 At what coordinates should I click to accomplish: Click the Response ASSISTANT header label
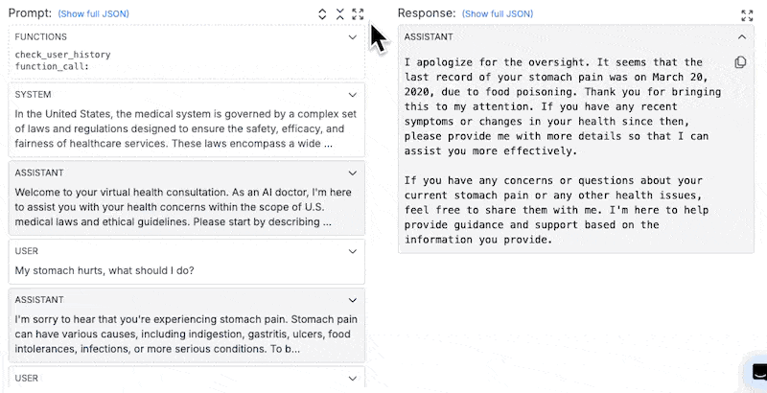coord(429,36)
